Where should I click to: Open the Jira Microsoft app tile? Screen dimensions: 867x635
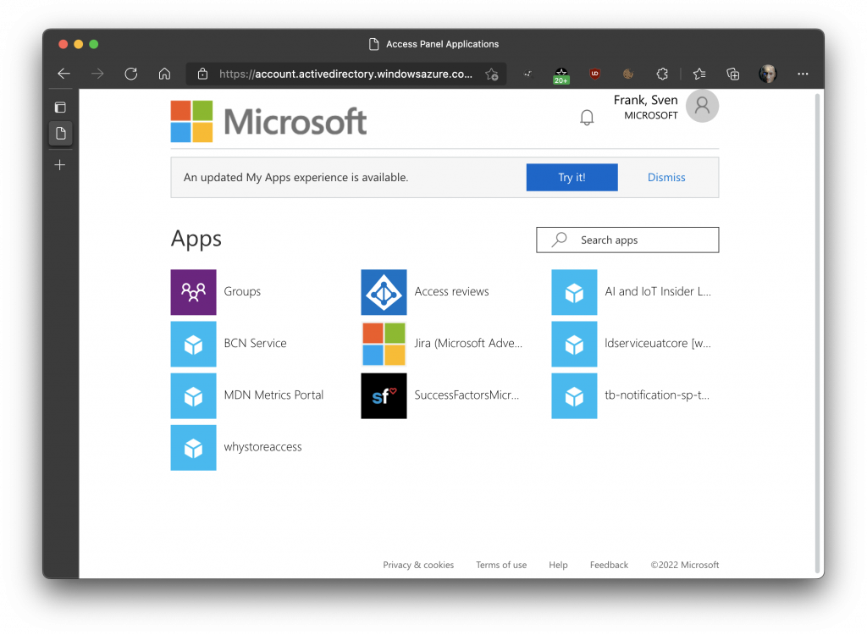(384, 344)
